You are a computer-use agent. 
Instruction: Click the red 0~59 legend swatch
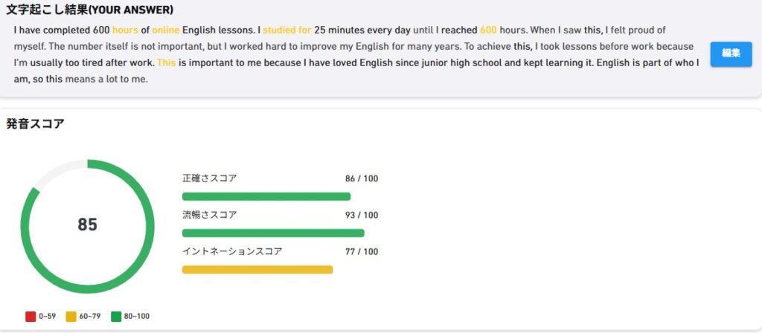click(x=31, y=317)
